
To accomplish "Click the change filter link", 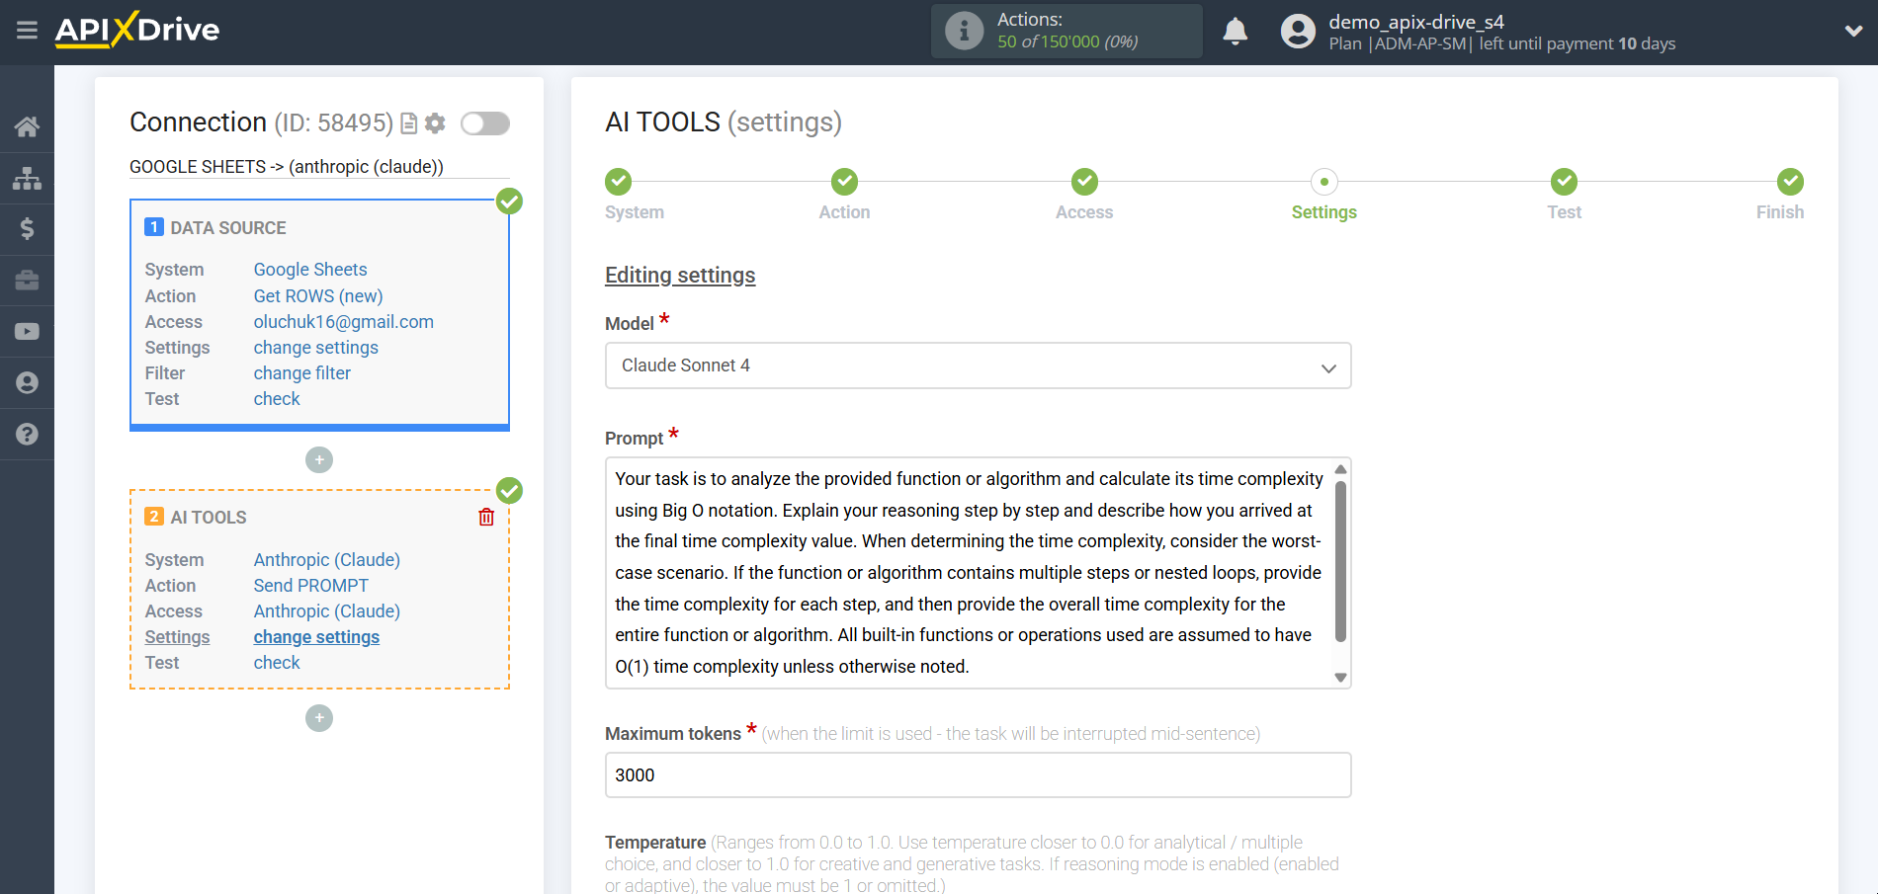I will [302, 373].
